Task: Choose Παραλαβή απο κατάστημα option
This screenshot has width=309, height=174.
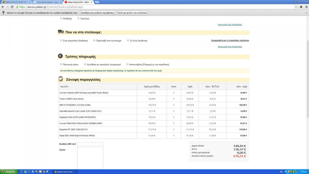Action: [94, 40]
